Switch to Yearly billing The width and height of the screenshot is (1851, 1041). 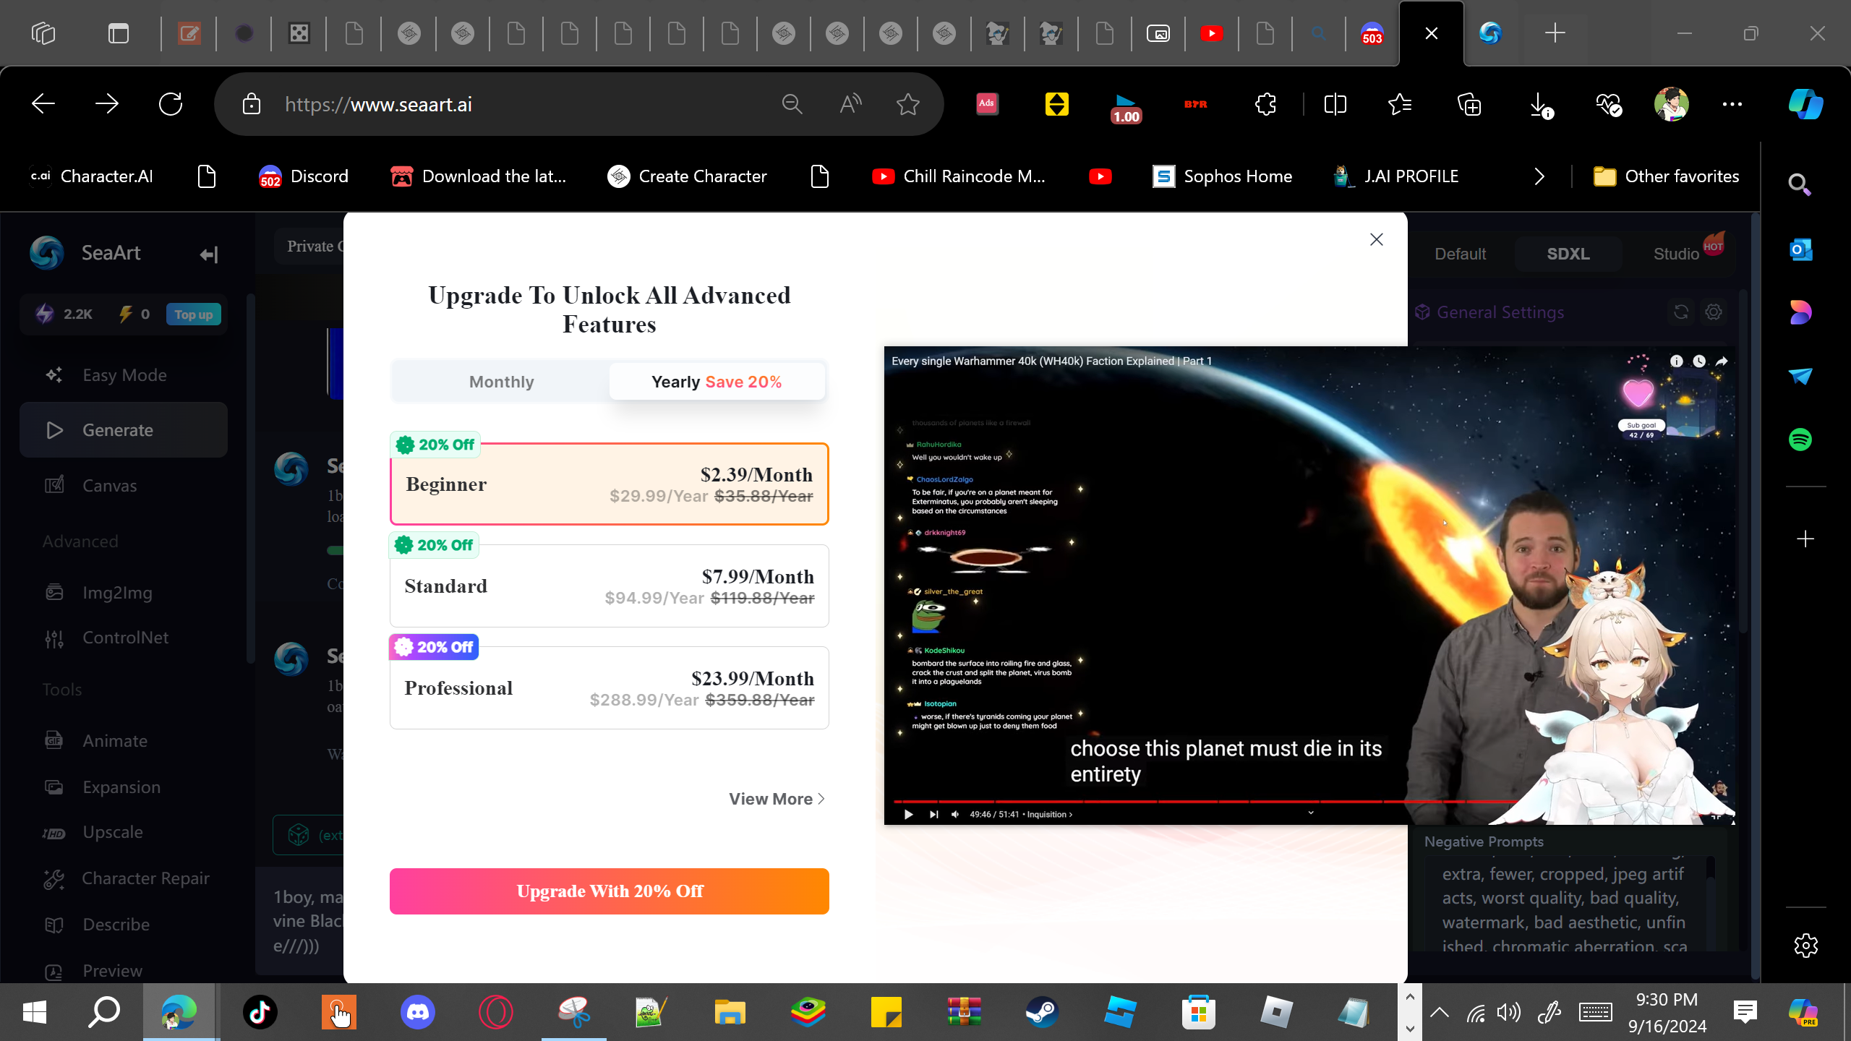point(717,382)
